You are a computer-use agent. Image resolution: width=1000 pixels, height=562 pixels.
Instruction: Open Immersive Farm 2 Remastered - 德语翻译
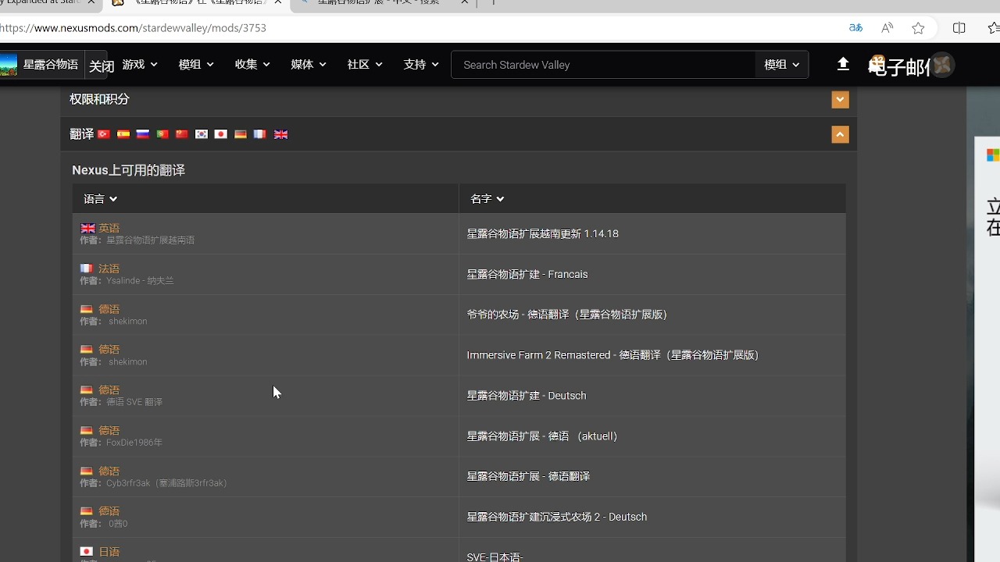tap(612, 355)
